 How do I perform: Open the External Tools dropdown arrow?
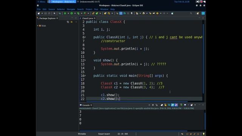pos(88,14)
